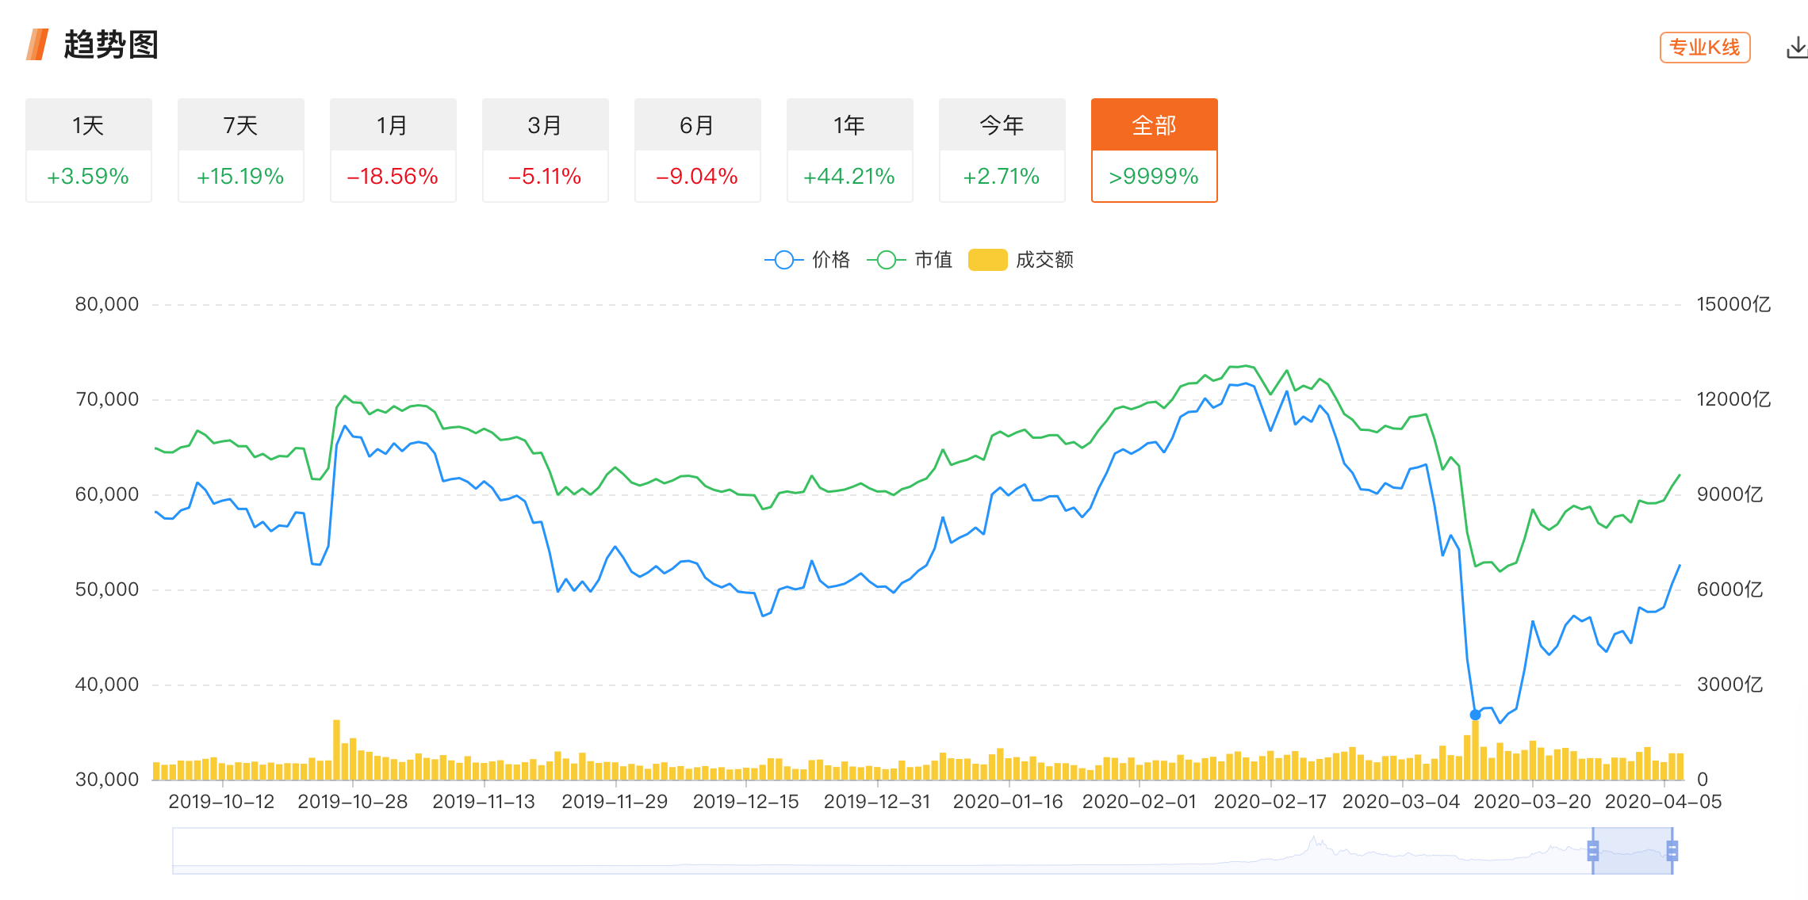Open the 专业K线 view
This screenshot has width=1808, height=900.
pos(1705,48)
